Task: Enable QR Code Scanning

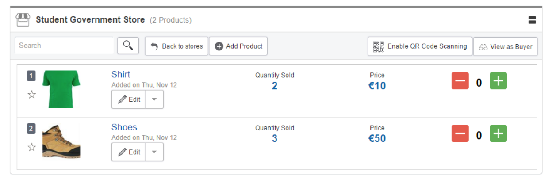Action: coord(420,46)
